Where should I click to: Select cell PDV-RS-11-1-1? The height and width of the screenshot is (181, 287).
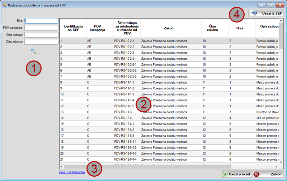[x=127, y=82]
